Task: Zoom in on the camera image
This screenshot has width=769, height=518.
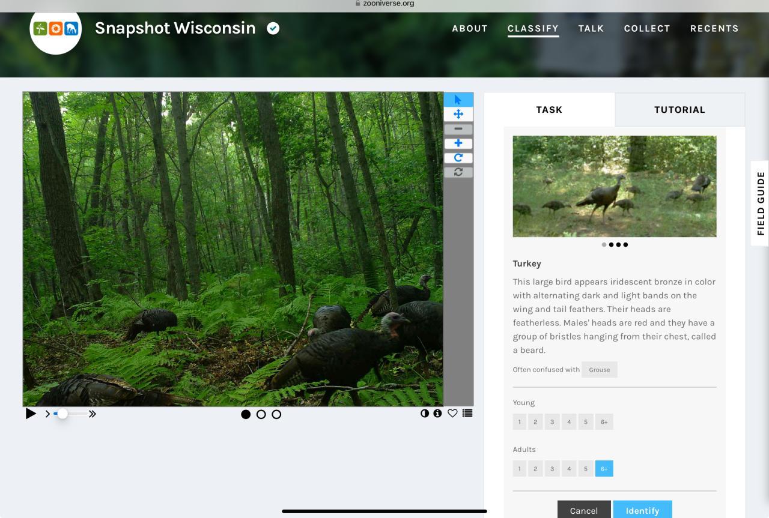Action: pyautogui.click(x=458, y=143)
